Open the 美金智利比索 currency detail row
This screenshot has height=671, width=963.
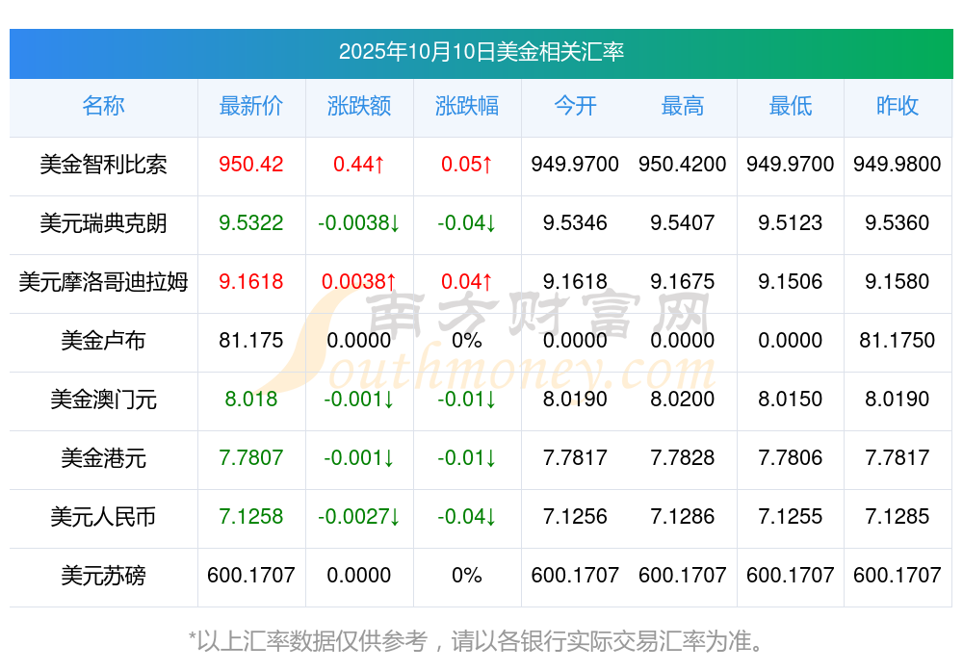coord(103,166)
